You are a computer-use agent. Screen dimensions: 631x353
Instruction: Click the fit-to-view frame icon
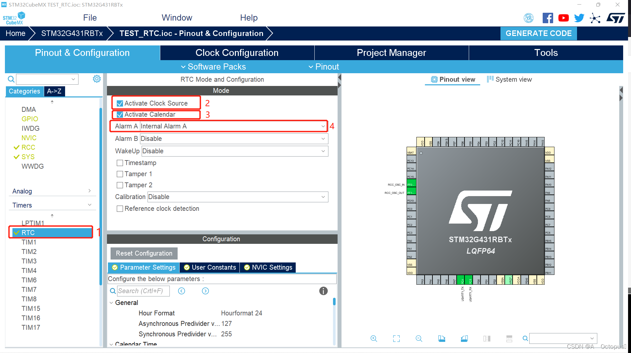coord(396,339)
